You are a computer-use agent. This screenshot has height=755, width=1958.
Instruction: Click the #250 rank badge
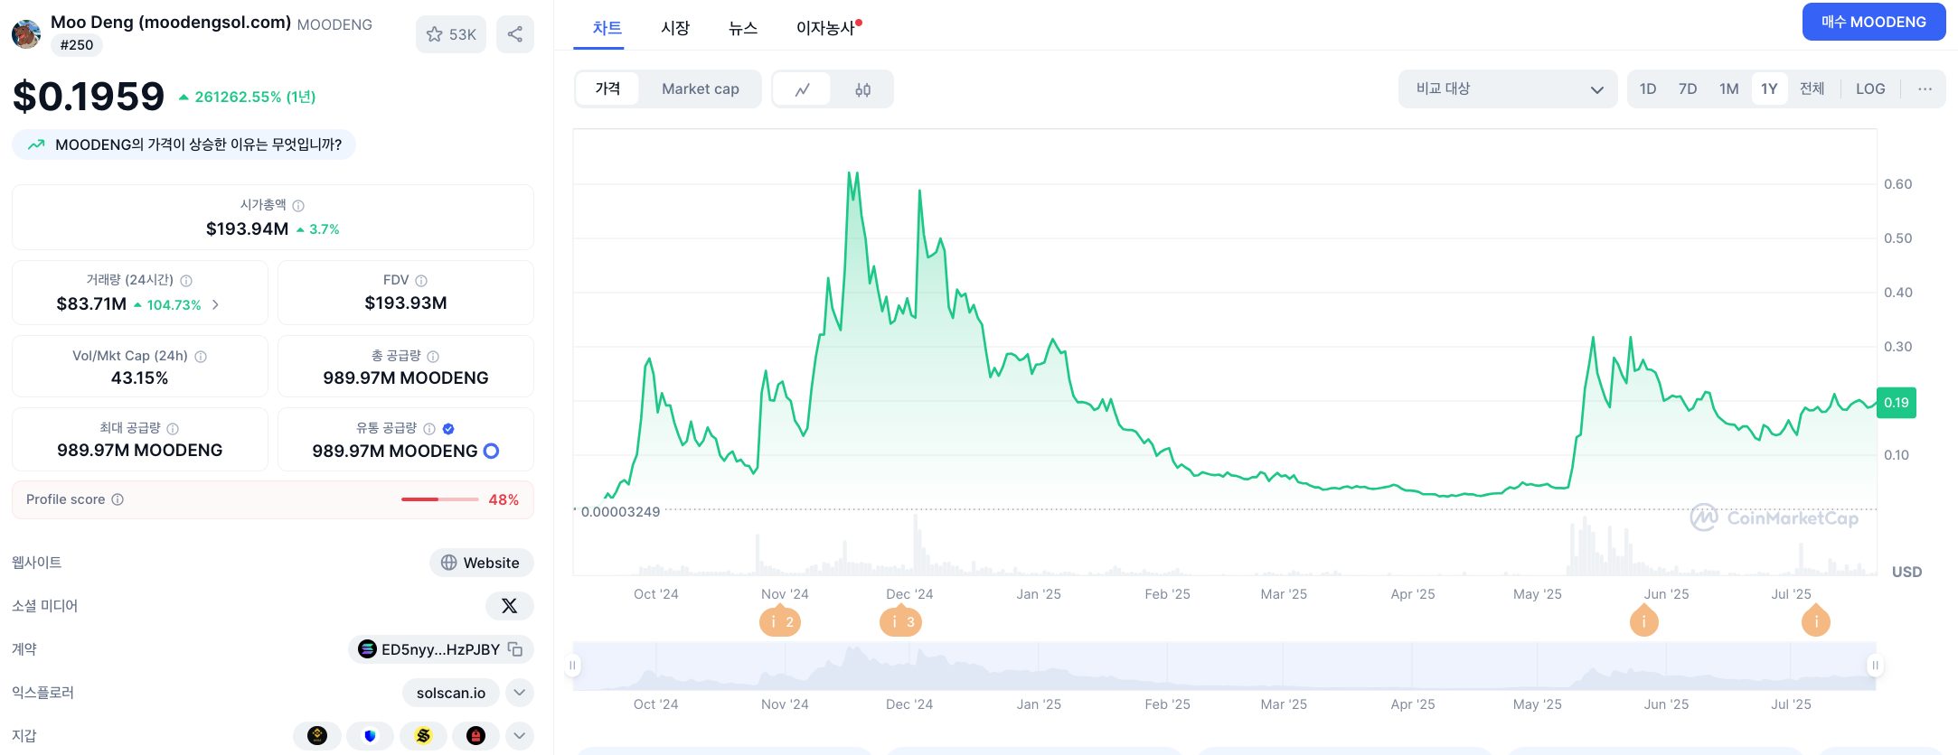tap(77, 45)
